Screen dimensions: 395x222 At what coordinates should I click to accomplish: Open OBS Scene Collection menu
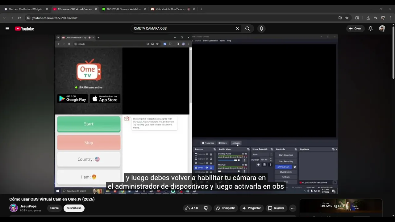[x=210, y=41]
